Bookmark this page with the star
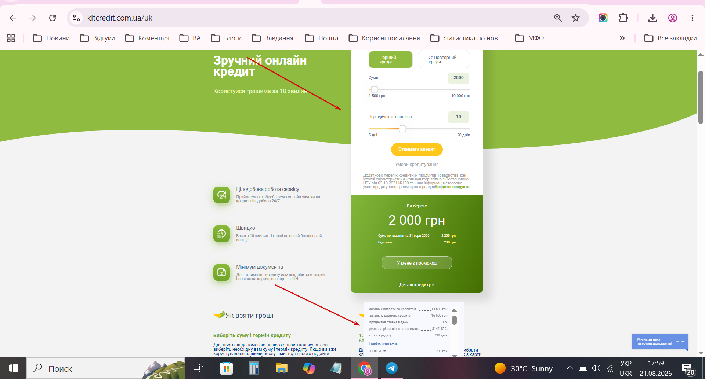 [x=576, y=18]
